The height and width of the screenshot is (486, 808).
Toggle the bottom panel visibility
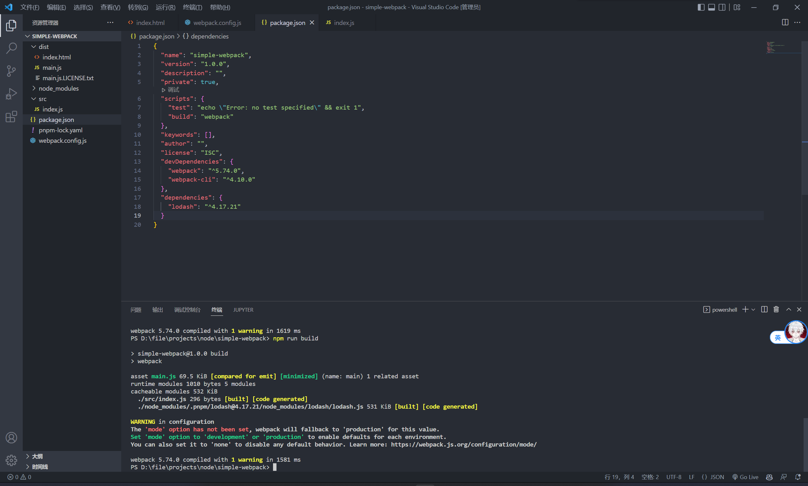click(711, 7)
